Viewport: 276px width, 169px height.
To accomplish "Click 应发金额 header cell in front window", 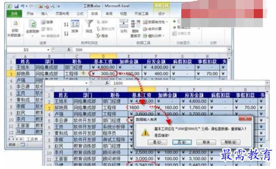I will pyautogui.click(x=194, y=95).
